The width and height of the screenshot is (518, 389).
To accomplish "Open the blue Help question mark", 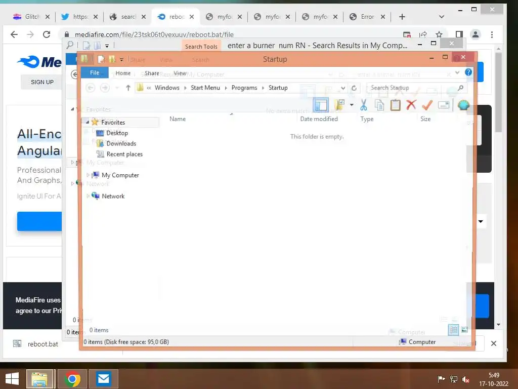I will point(468,72).
